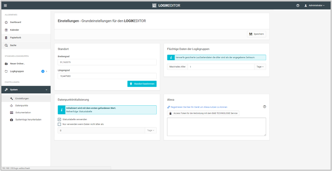This screenshot has width=332, height=171.
Task: Open help via top-bar question mark icon
Action: pyautogui.click(x=298, y=6)
